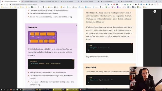Image resolution: width=162 pixels, height=91 pixels.
Task: Open Task View on the taskbar
Action: click(5, 90)
